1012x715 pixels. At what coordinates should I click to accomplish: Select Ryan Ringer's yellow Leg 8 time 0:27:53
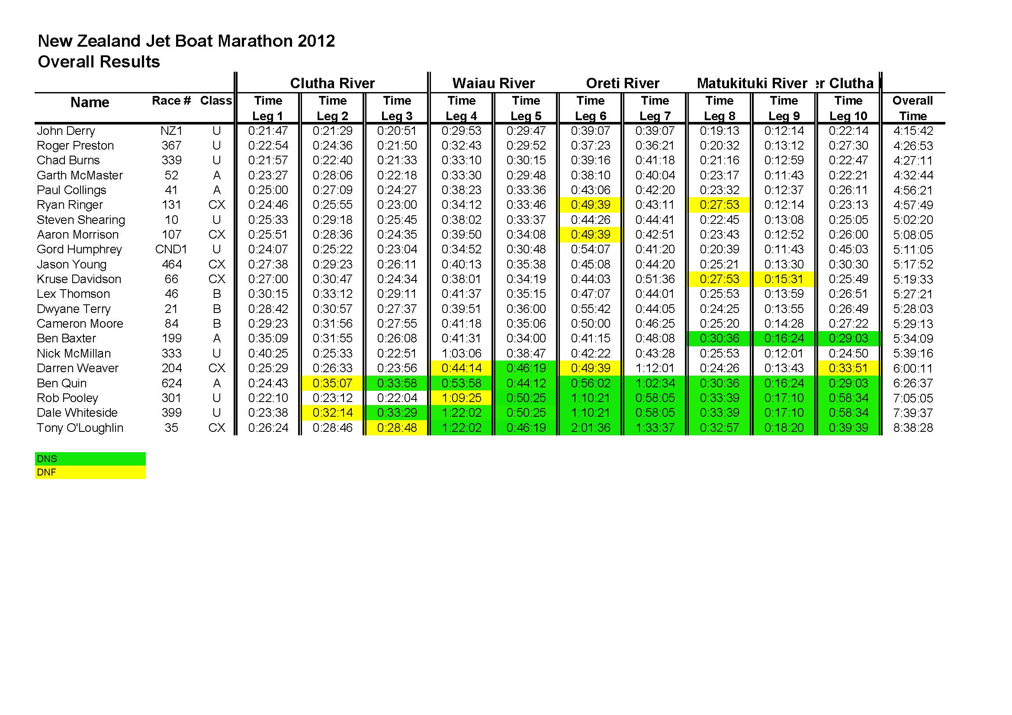(x=720, y=205)
